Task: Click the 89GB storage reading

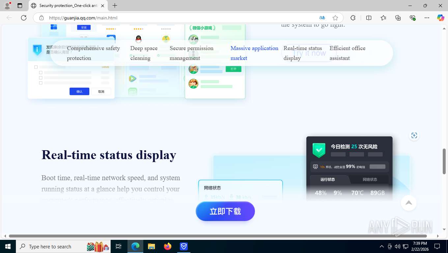Action: click(x=378, y=193)
